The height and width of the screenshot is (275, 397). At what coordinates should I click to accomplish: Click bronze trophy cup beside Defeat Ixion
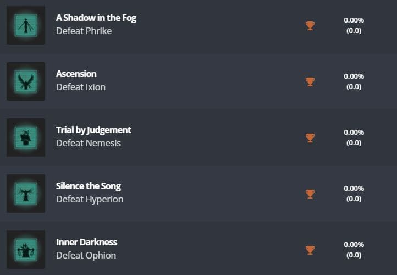(310, 81)
